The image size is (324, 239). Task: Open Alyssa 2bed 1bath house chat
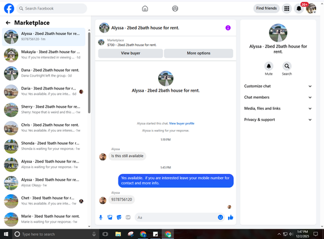pos(43,164)
